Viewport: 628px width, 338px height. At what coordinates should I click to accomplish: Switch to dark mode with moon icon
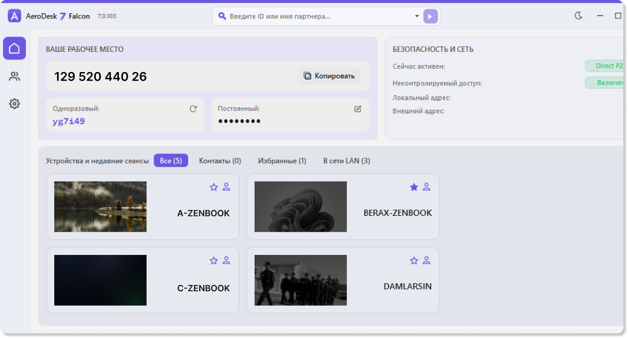(x=578, y=16)
